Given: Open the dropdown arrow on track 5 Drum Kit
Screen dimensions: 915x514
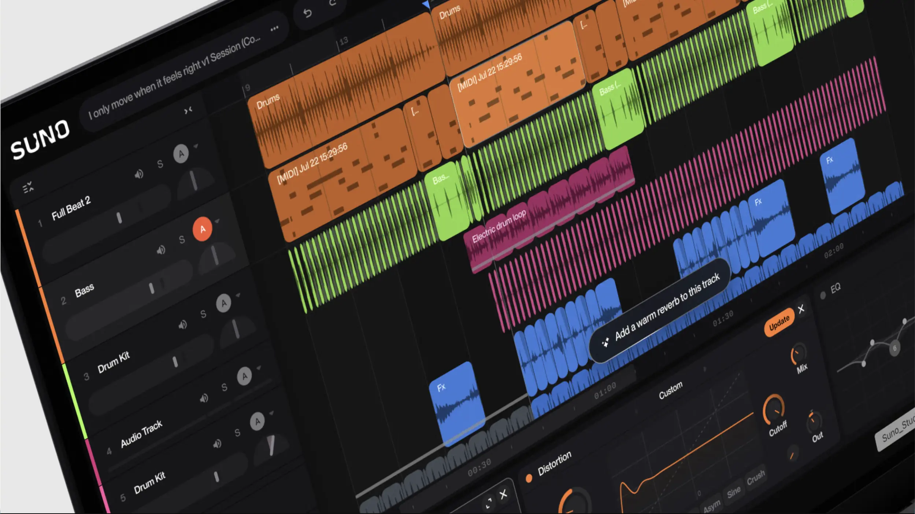Looking at the screenshot, I should 271,413.
